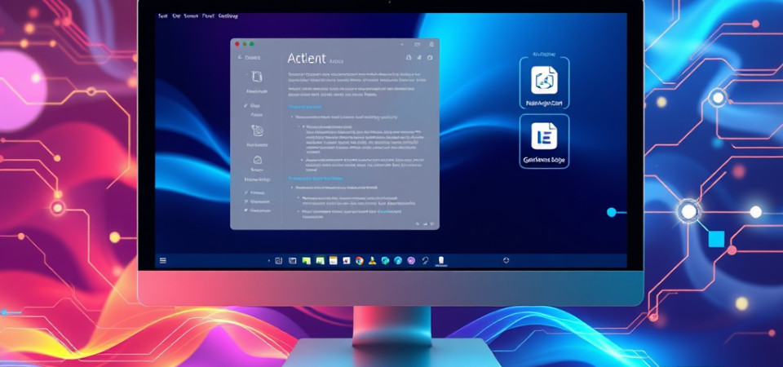Click the circular icon at taskbar far right
Image resolution: width=783 pixels, height=367 pixels.
point(506,260)
